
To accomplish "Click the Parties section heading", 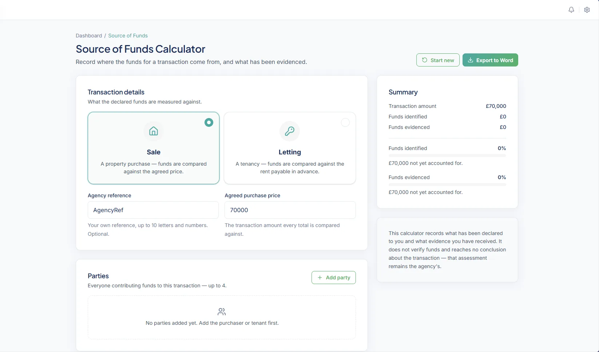I will point(98,276).
